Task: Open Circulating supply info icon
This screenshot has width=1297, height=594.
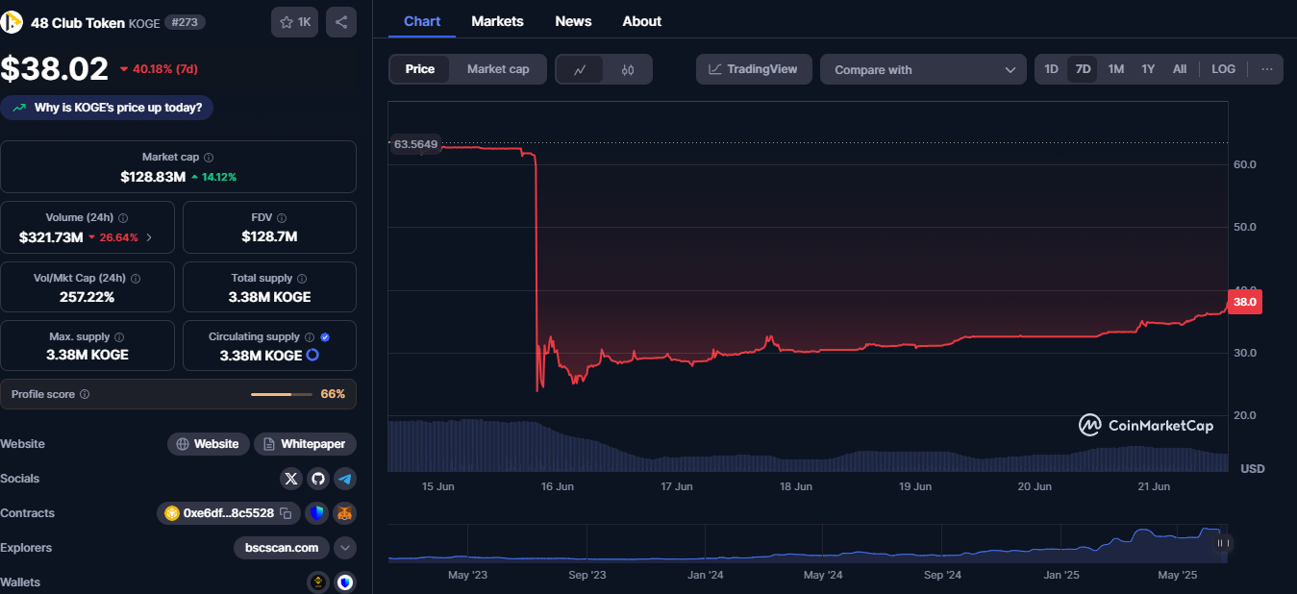Action: [x=310, y=337]
